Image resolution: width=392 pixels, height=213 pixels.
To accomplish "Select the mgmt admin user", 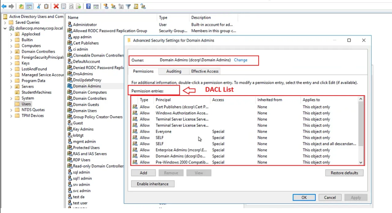I will click(x=84, y=141).
